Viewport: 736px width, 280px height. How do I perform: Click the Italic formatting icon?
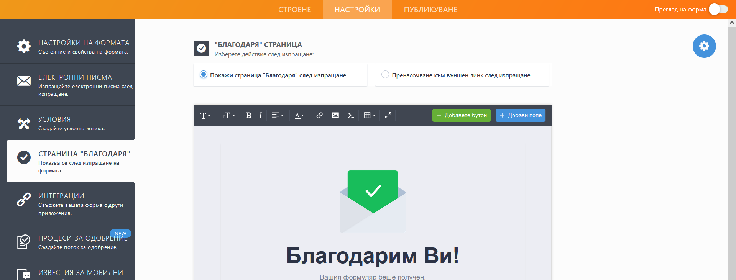(261, 115)
